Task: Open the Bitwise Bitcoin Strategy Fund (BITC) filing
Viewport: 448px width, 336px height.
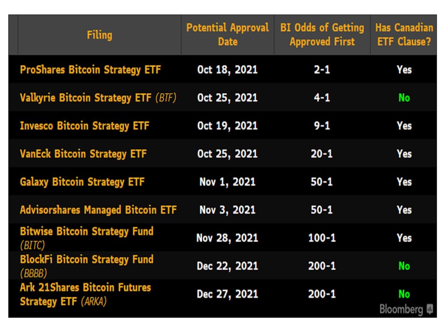Action: point(86,238)
